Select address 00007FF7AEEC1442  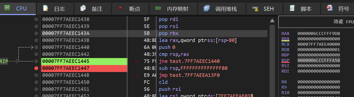click(66, 54)
